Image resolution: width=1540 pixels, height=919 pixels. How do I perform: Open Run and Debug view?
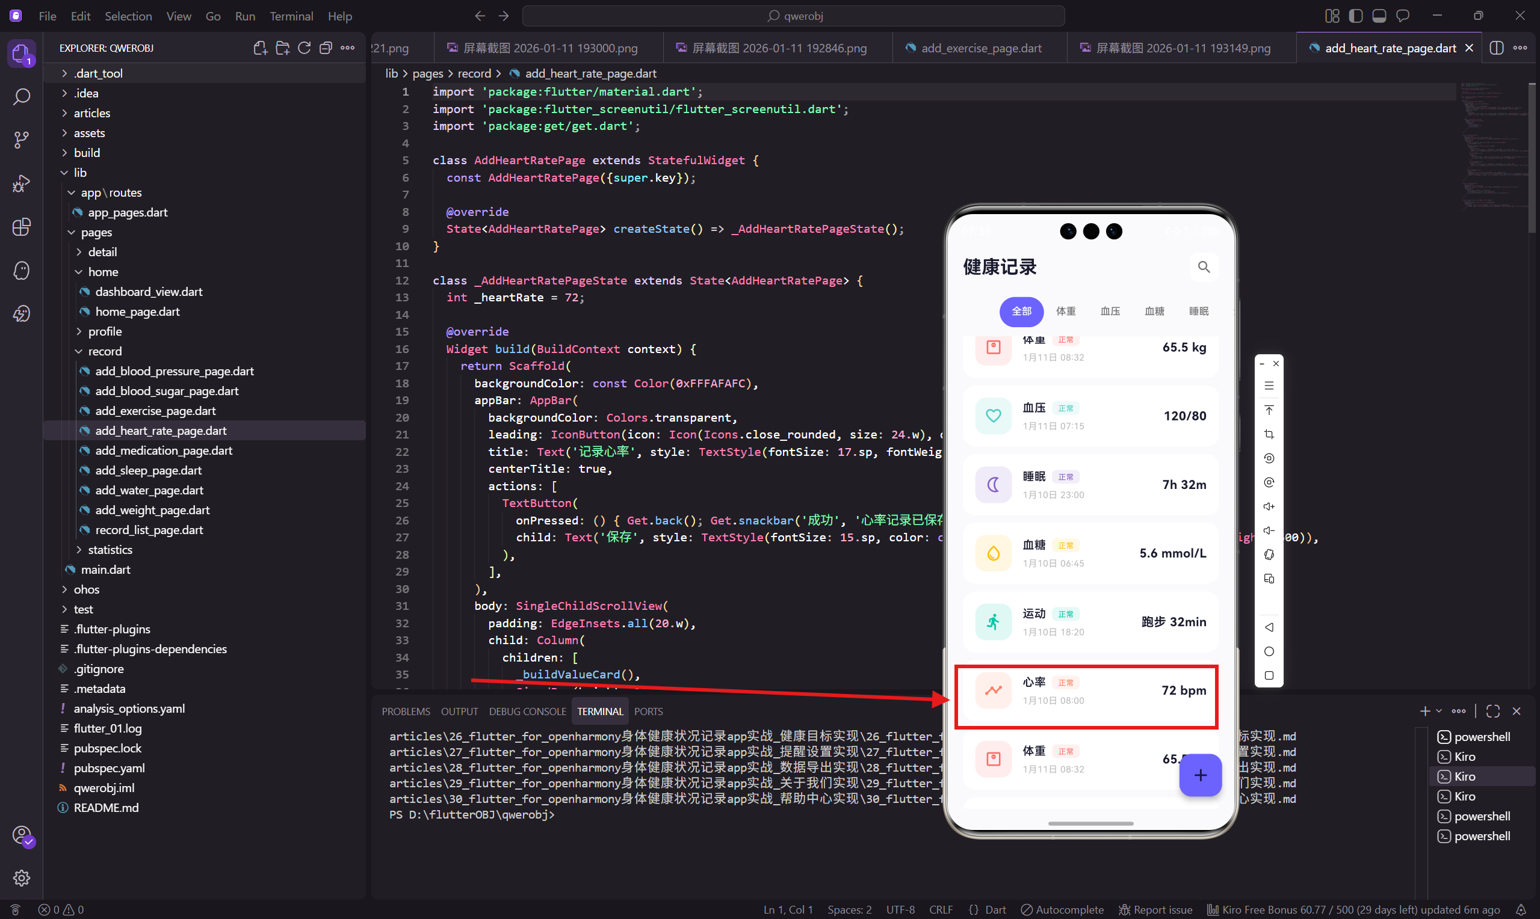(21, 183)
